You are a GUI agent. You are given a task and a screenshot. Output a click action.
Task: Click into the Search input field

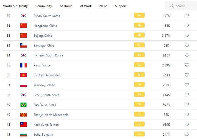pos(184,6)
